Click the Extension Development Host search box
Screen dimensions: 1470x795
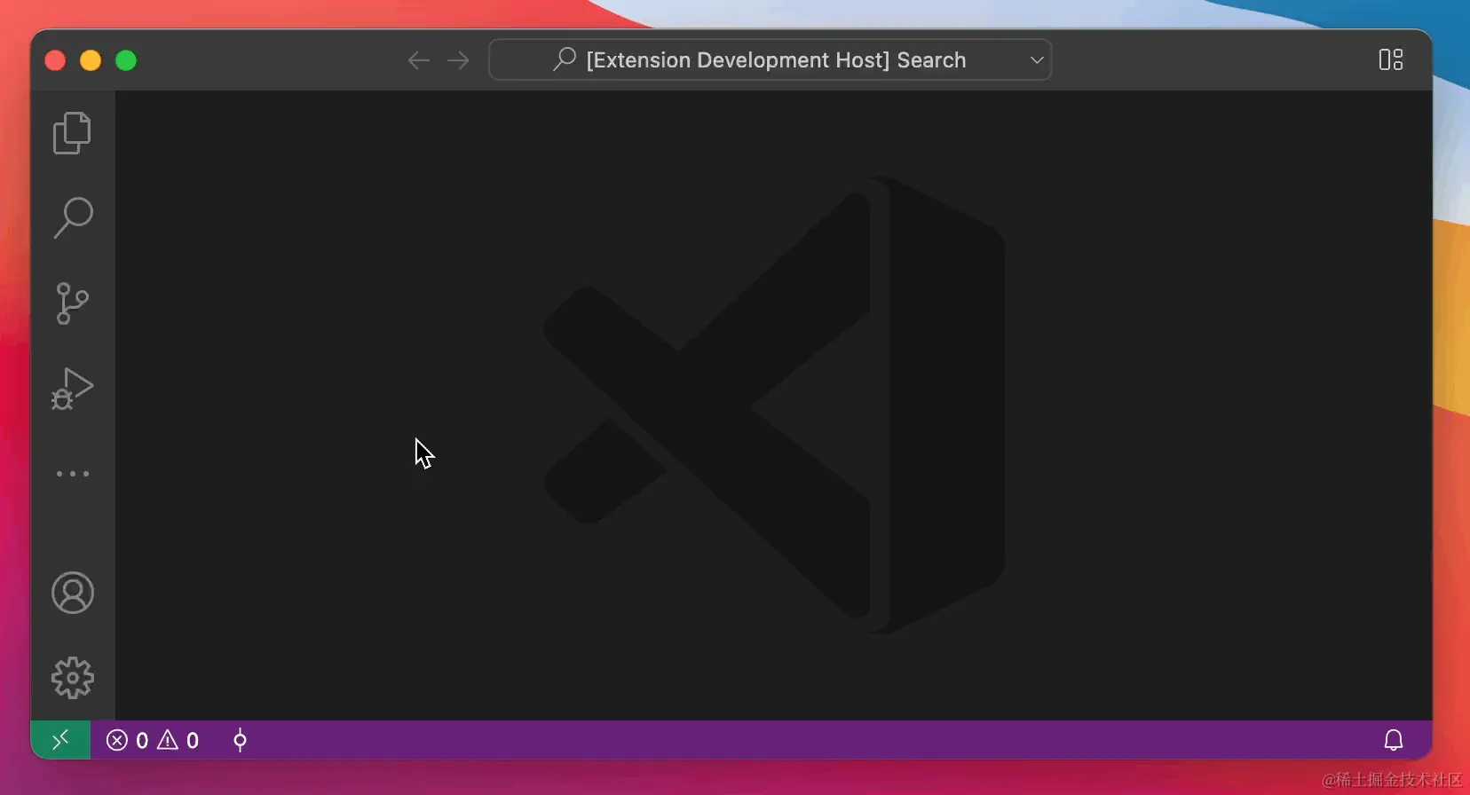[770, 59]
